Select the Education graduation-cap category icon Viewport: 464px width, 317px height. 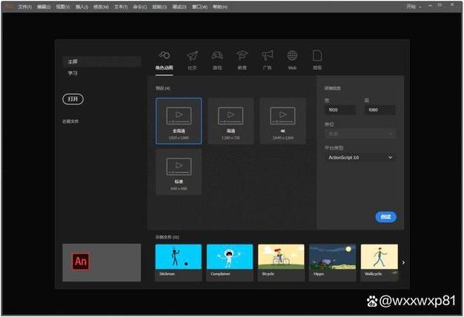click(242, 56)
